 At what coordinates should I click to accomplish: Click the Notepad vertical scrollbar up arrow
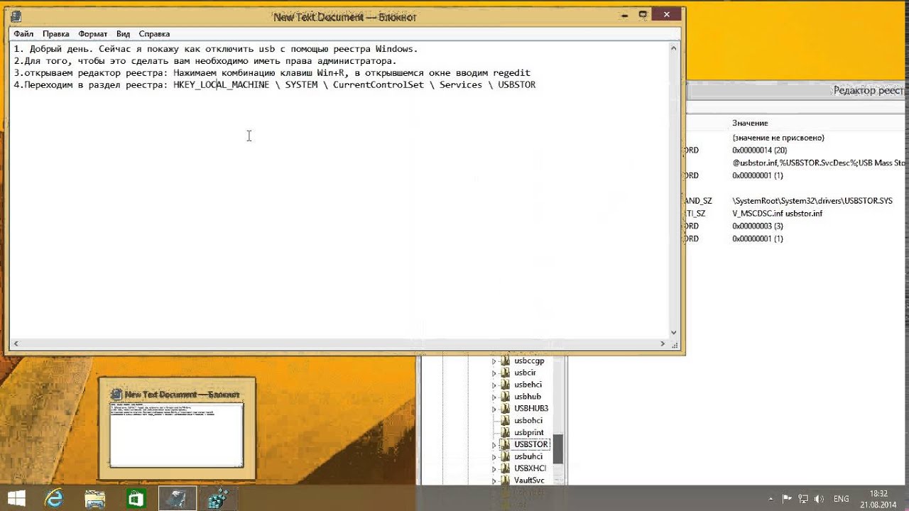(x=674, y=48)
